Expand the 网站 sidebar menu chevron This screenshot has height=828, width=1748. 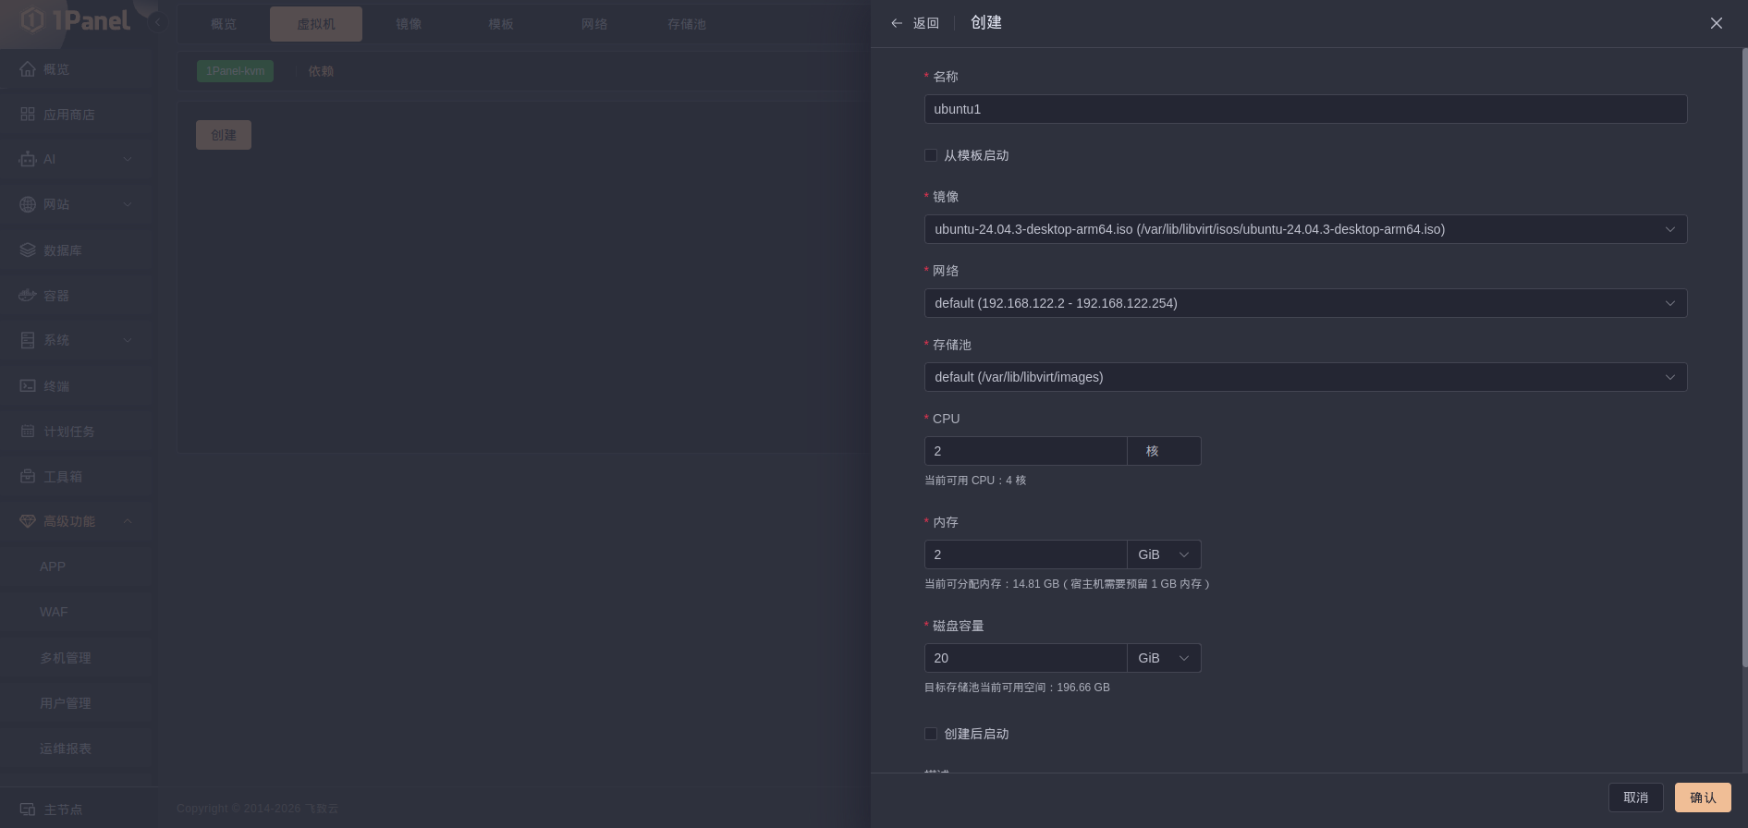click(128, 204)
